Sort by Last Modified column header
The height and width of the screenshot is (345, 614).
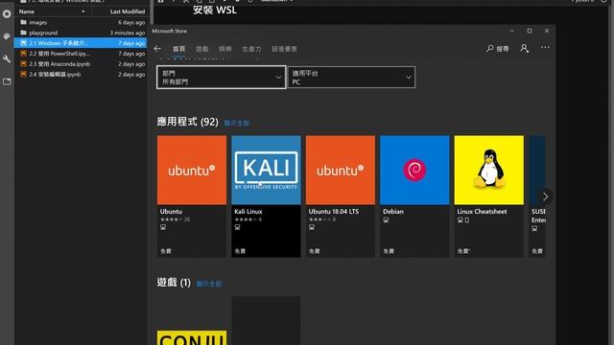[128, 11]
